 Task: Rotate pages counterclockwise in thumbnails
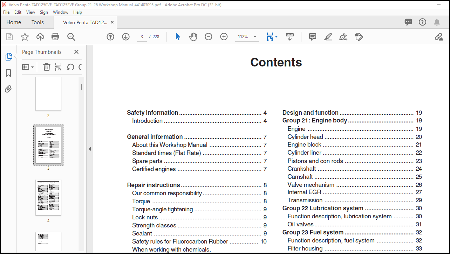pyautogui.click(x=70, y=67)
